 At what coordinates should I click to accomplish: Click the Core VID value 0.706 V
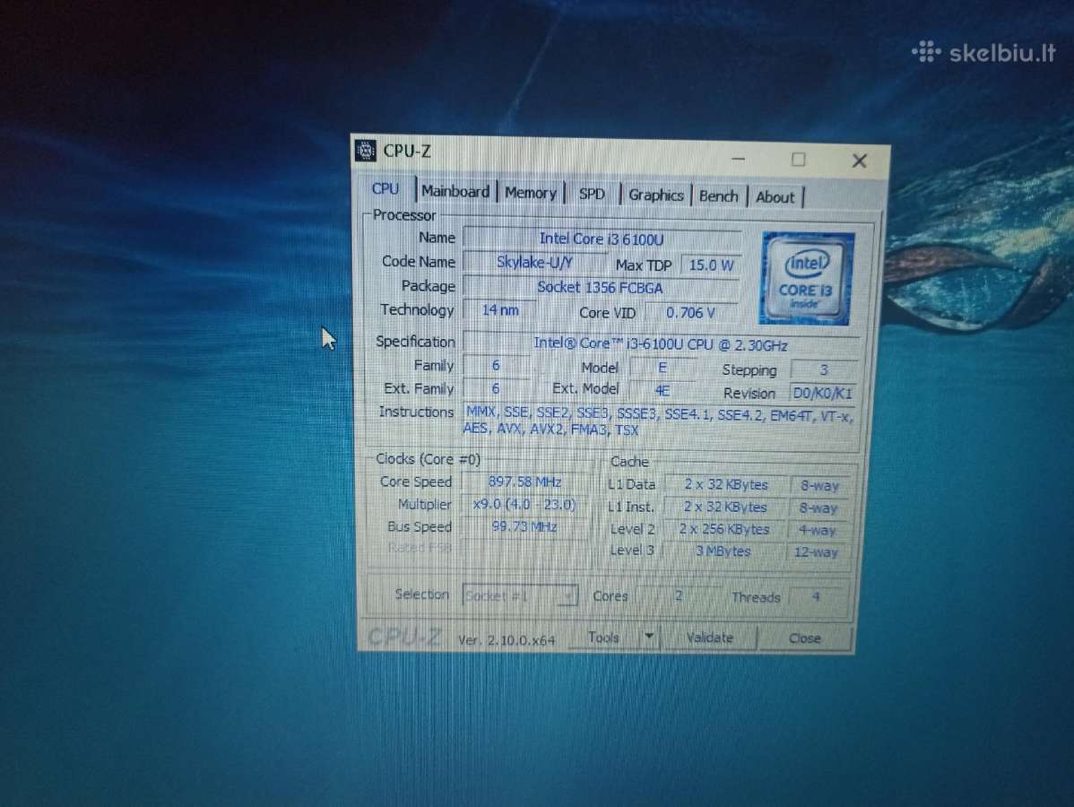click(690, 313)
